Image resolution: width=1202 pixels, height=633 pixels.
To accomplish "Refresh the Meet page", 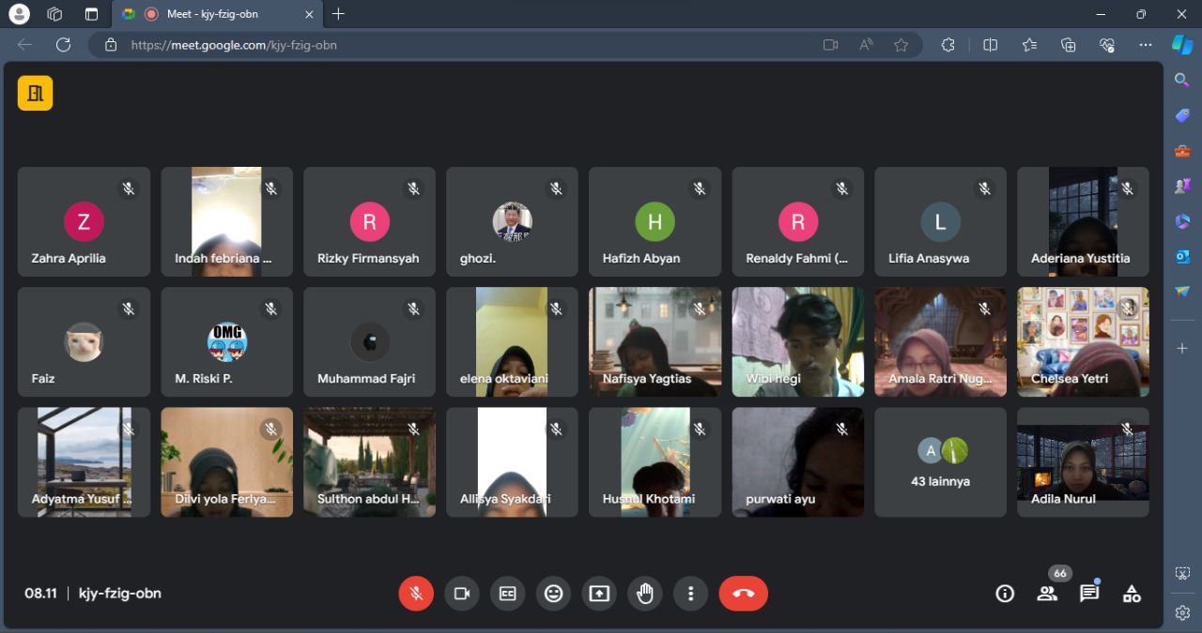I will 63,45.
